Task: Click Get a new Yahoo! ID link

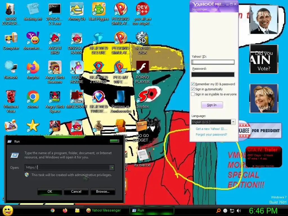Action: 211,129
